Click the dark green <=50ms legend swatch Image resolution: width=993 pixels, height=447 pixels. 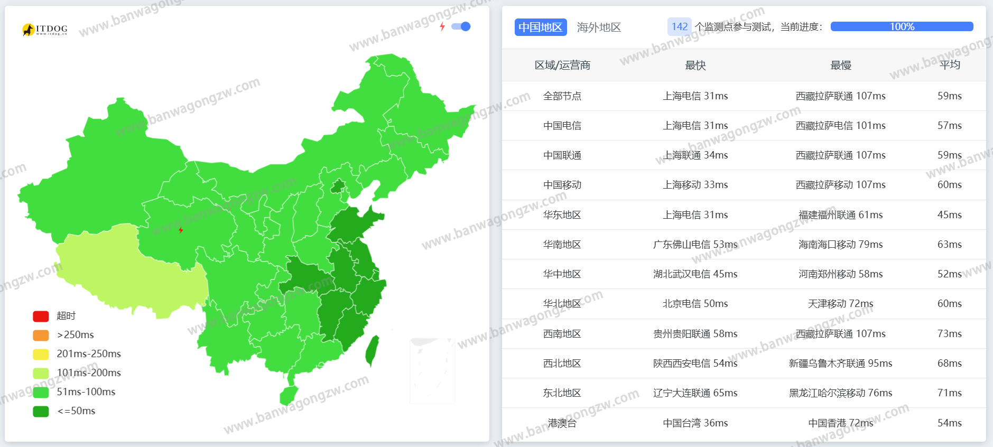point(41,411)
